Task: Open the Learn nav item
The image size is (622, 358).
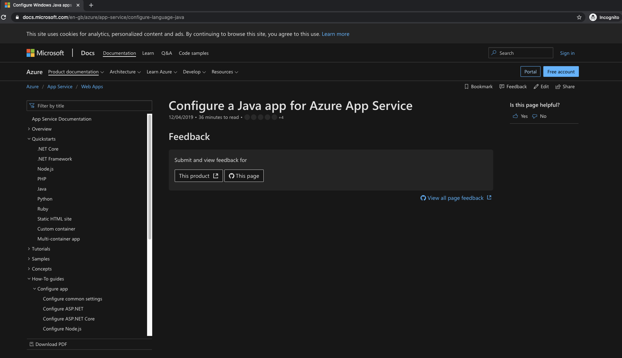Action: click(x=148, y=53)
